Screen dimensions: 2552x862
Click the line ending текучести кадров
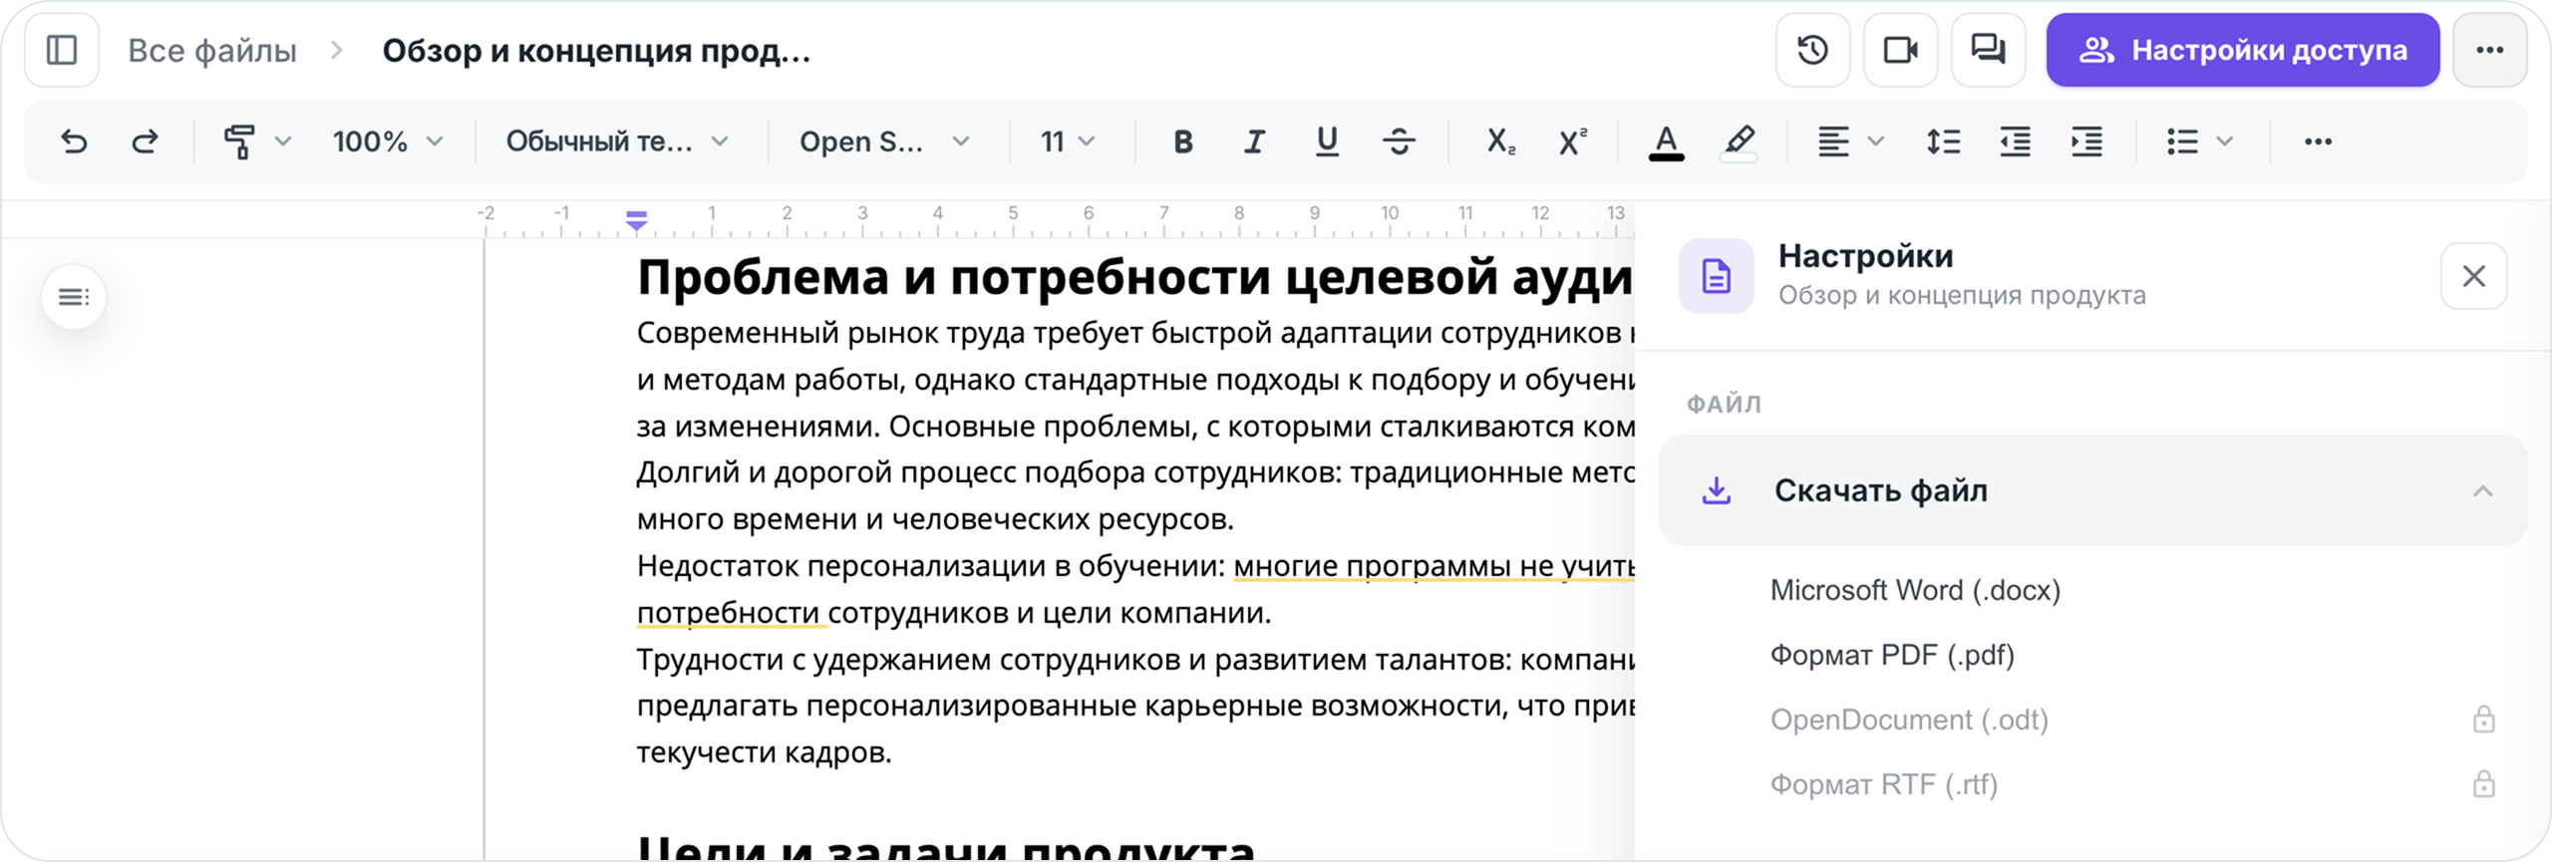point(764,752)
